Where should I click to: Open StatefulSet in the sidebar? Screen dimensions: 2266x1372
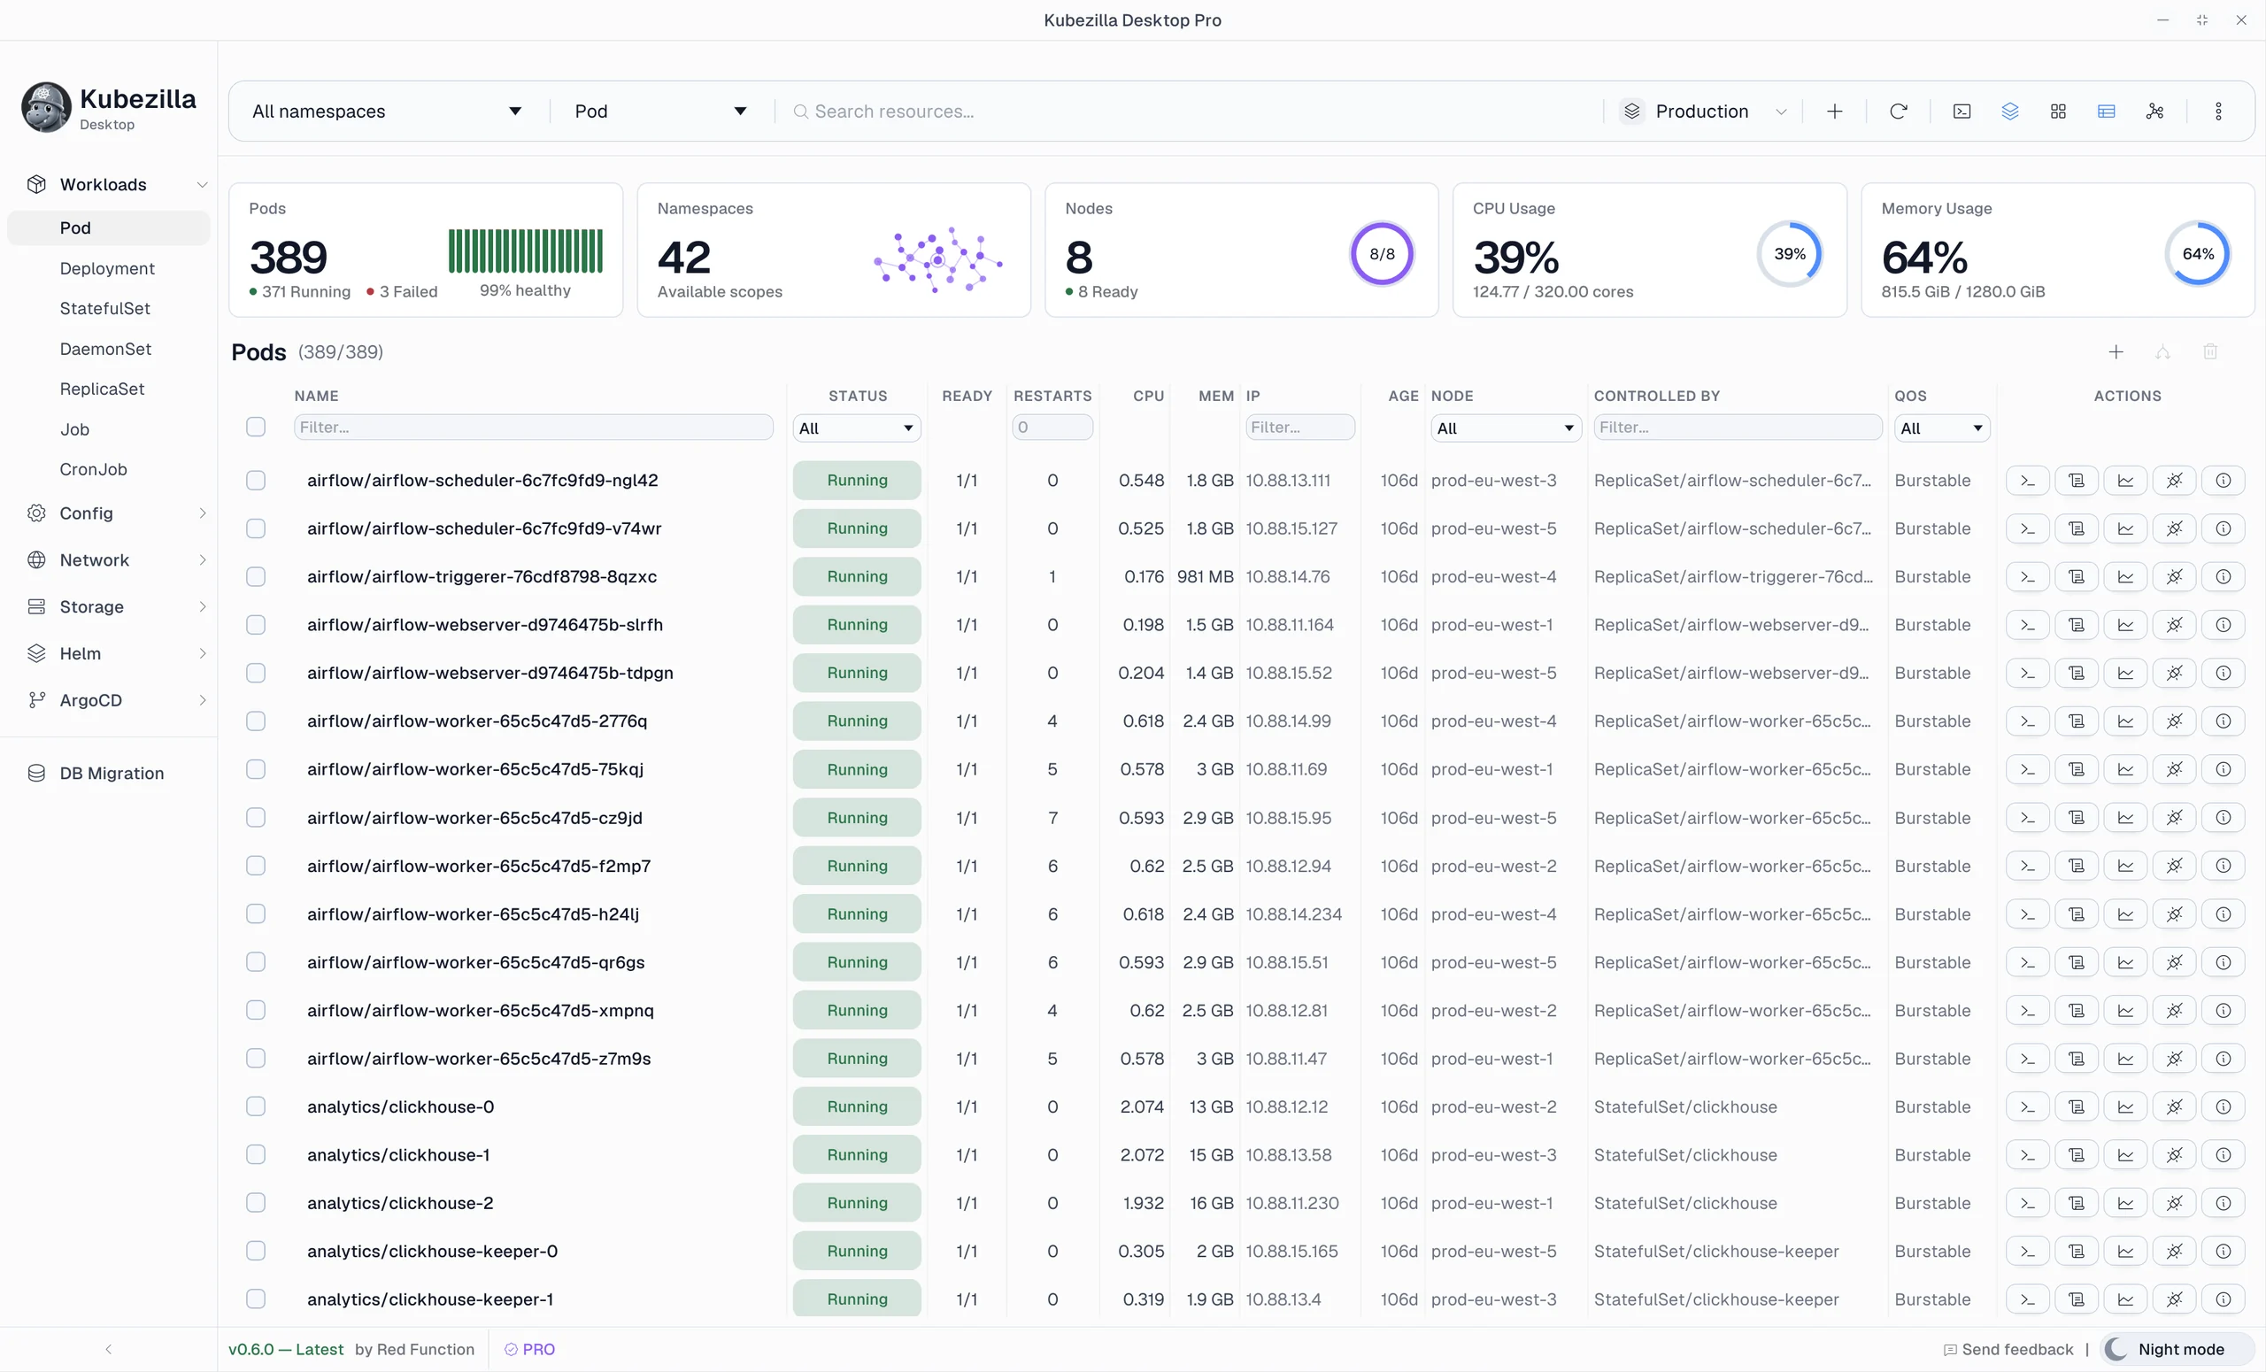(x=104, y=308)
